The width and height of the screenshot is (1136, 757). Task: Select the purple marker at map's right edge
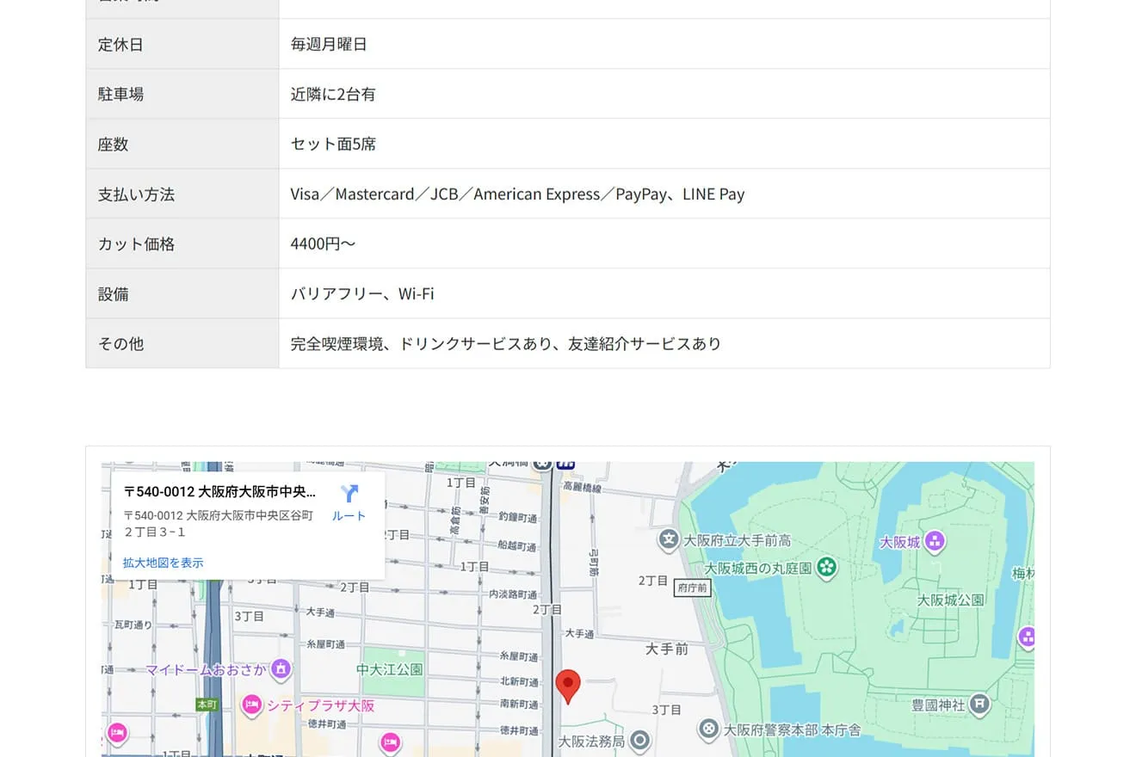pos(1025,637)
